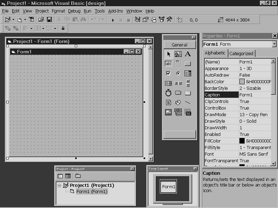The width and height of the screenshot is (278, 208).
Task: Click the General toolbox tab button
Action: 180,45
